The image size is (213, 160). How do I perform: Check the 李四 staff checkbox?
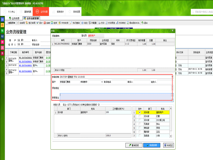(x=140, y=128)
